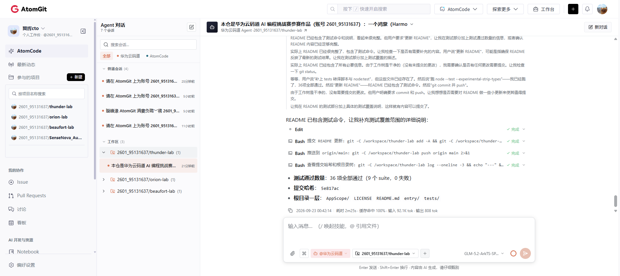Click the chat area vertical scrollbar thumb
Image resolution: width=620 pixels, height=276 pixels.
[x=615, y=201]
